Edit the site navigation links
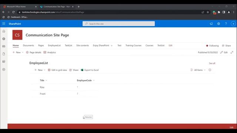The image size is (237, 133). 170,45
